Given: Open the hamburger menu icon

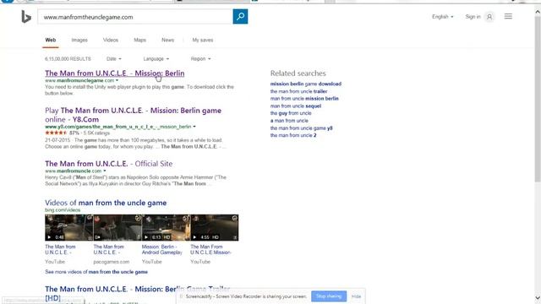Looking at the screenshot, I should click(x=508, y=16).
